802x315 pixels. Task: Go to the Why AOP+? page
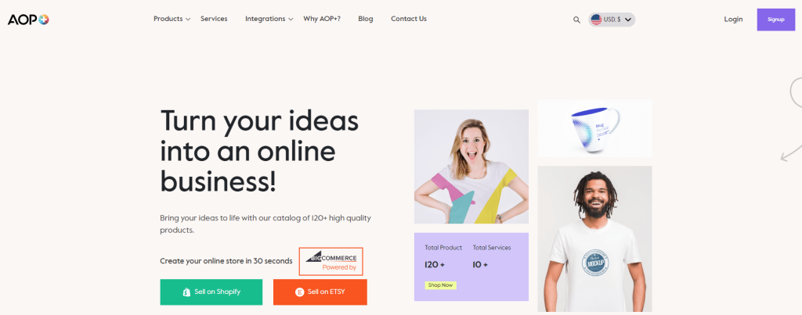click(x=322, y=19)
